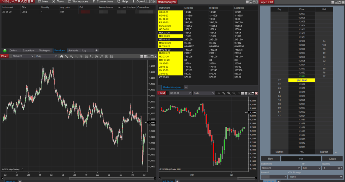This screenshot has width=345, height=182.
Task: Select the drawing tools pencil in left chart
Action: (66, 56)
